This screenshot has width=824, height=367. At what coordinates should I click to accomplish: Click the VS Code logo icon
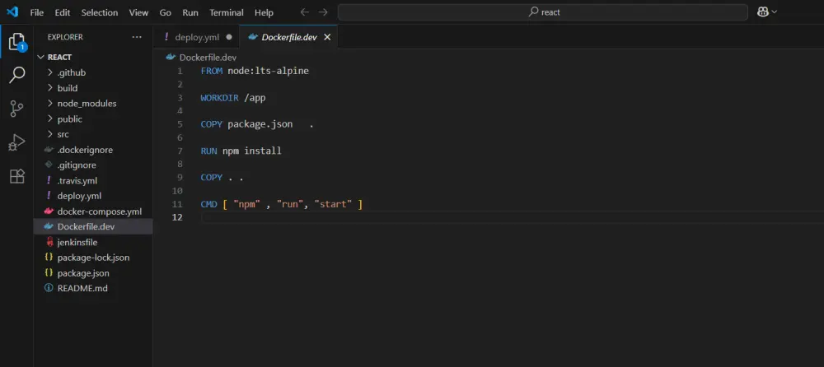[12, 12]
